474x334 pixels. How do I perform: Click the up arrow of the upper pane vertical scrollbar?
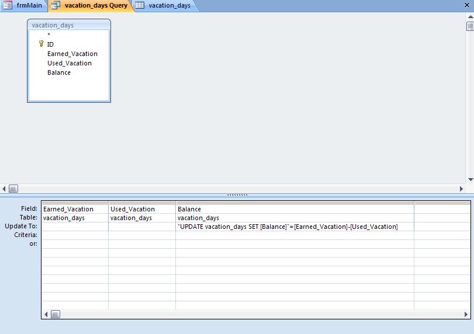tap(470, 17)
